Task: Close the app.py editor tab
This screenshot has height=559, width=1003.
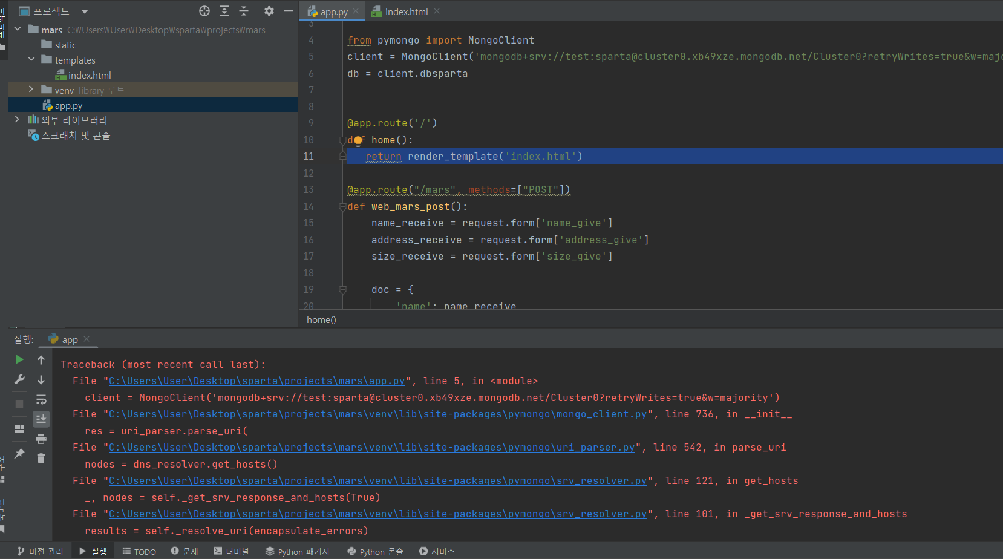Action: [x=356, y=11]
